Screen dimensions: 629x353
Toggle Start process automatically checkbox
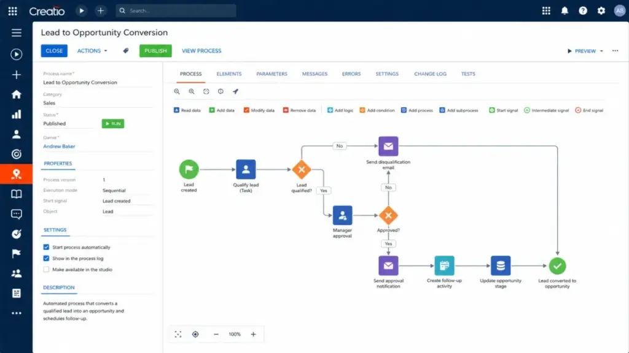(46, 248)
